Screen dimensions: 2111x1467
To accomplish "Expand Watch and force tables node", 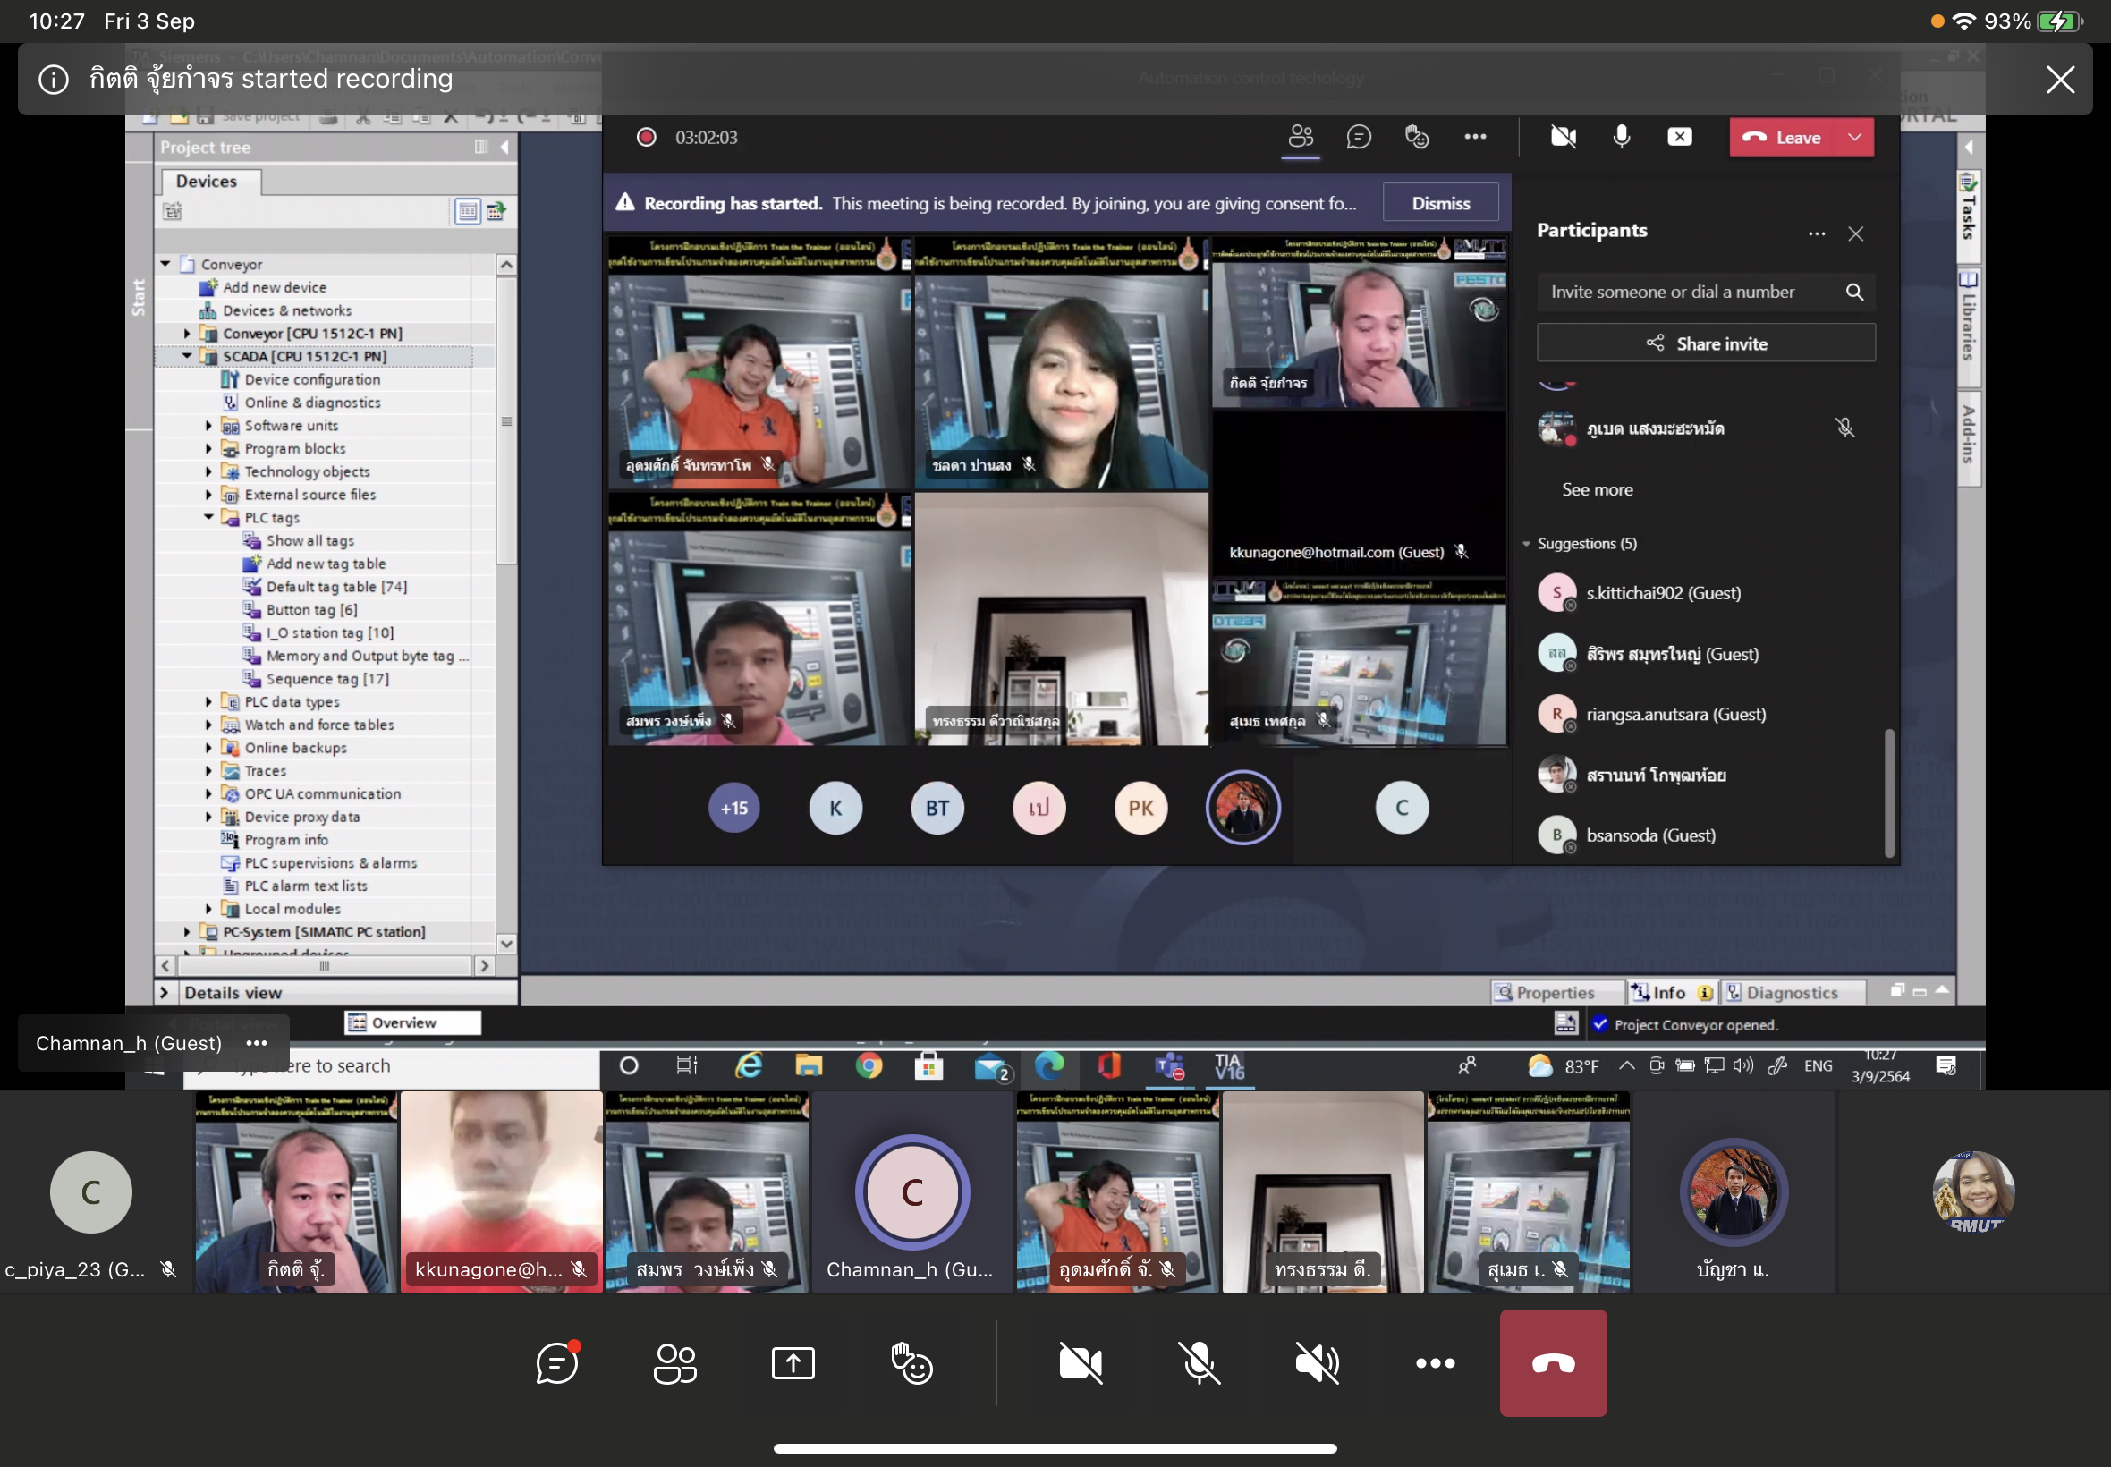I will [208, 725].
